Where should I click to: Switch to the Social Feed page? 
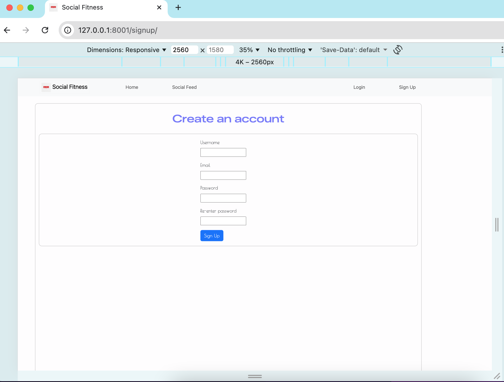click(x=184, y=87)
